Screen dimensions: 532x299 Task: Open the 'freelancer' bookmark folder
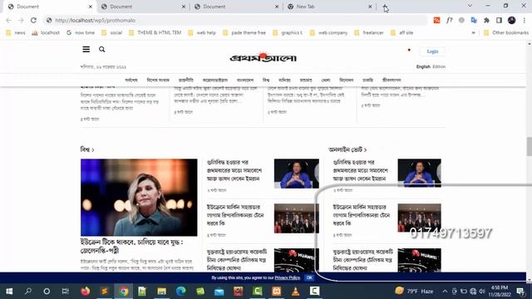369,32
